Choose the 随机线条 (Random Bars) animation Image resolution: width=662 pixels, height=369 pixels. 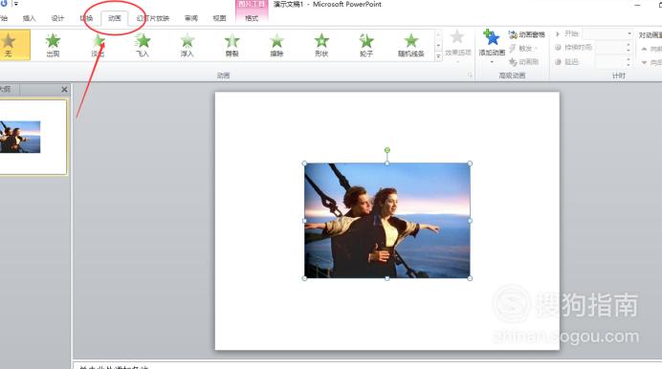(410, 45)
